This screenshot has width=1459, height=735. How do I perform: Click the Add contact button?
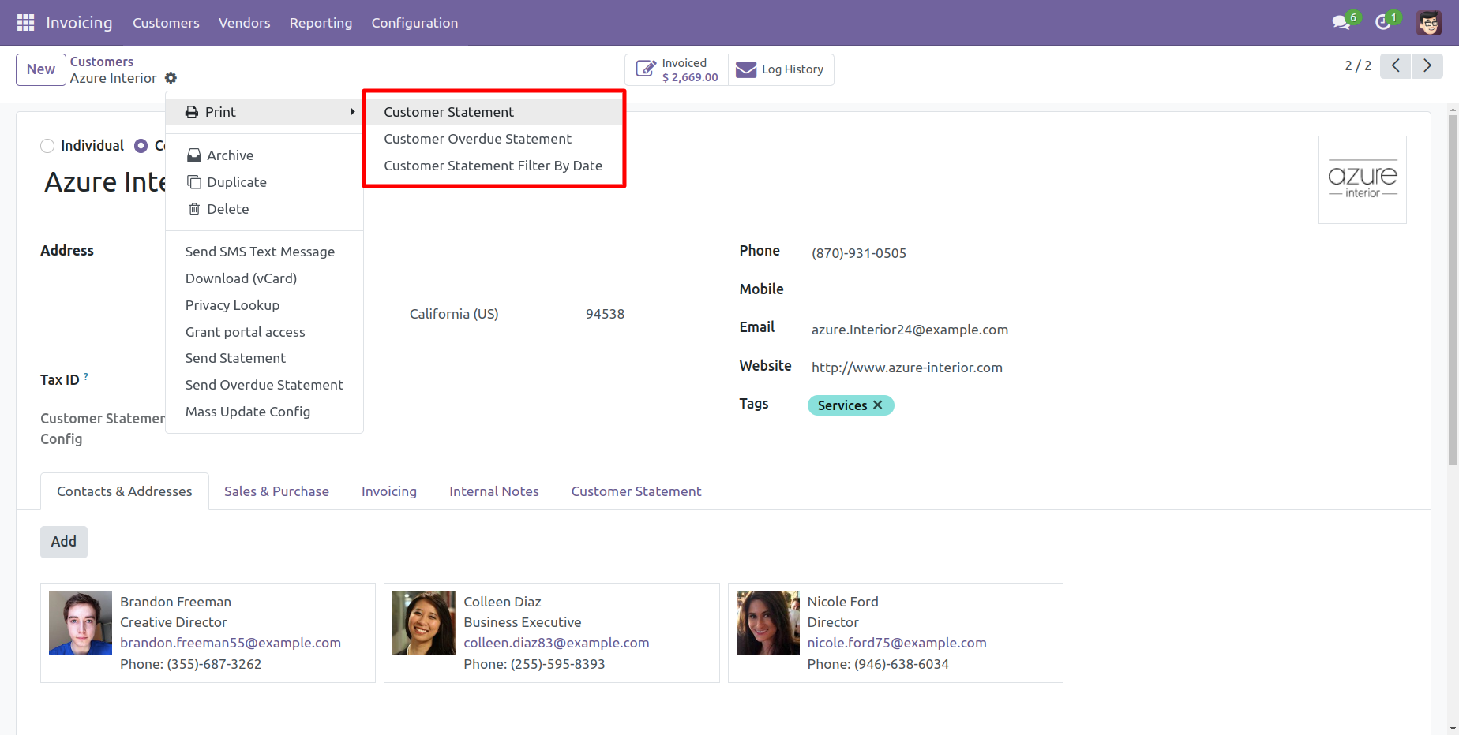[64, 542]
